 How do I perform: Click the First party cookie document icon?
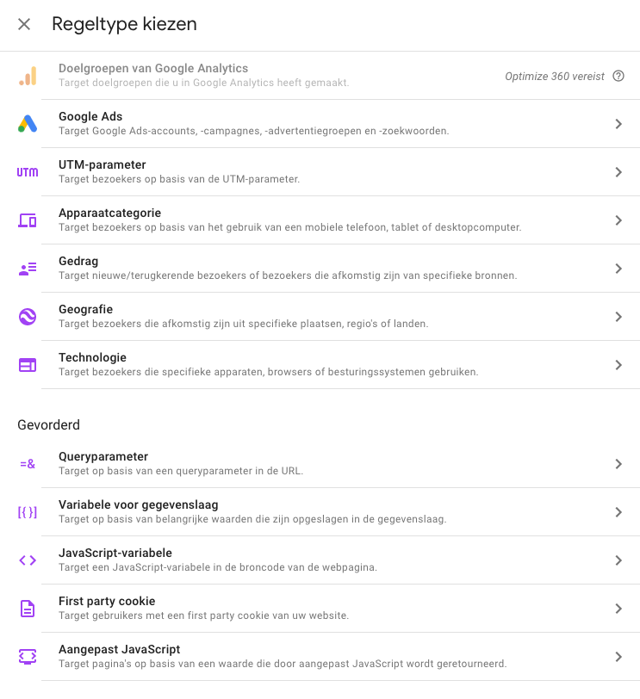[28, 609]
